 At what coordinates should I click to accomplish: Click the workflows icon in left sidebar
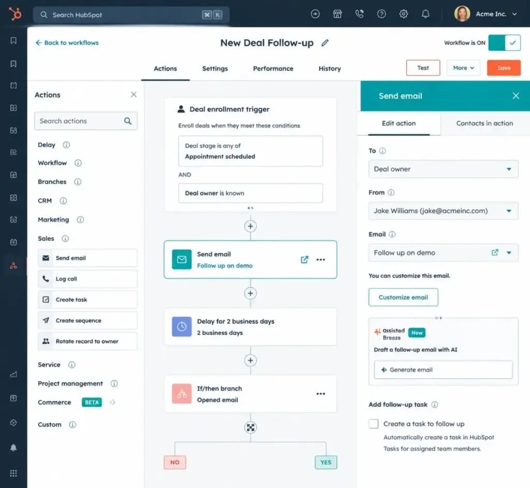point(13,265)
